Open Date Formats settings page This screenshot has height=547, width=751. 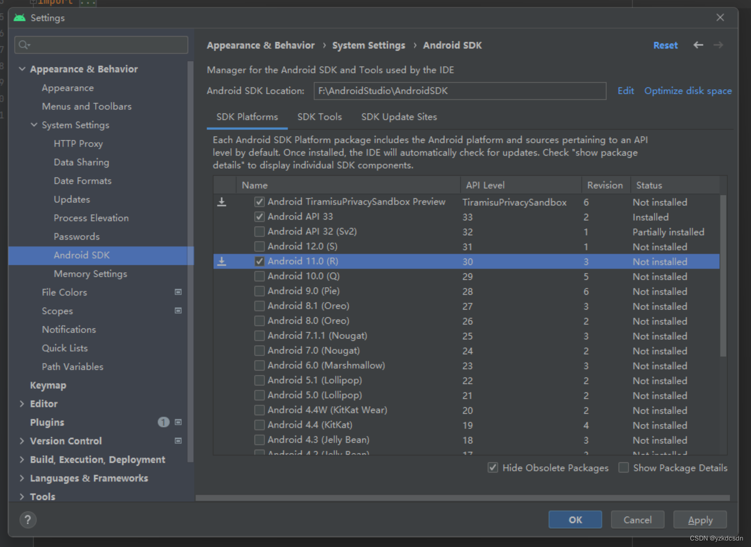[x=82, y=181]
